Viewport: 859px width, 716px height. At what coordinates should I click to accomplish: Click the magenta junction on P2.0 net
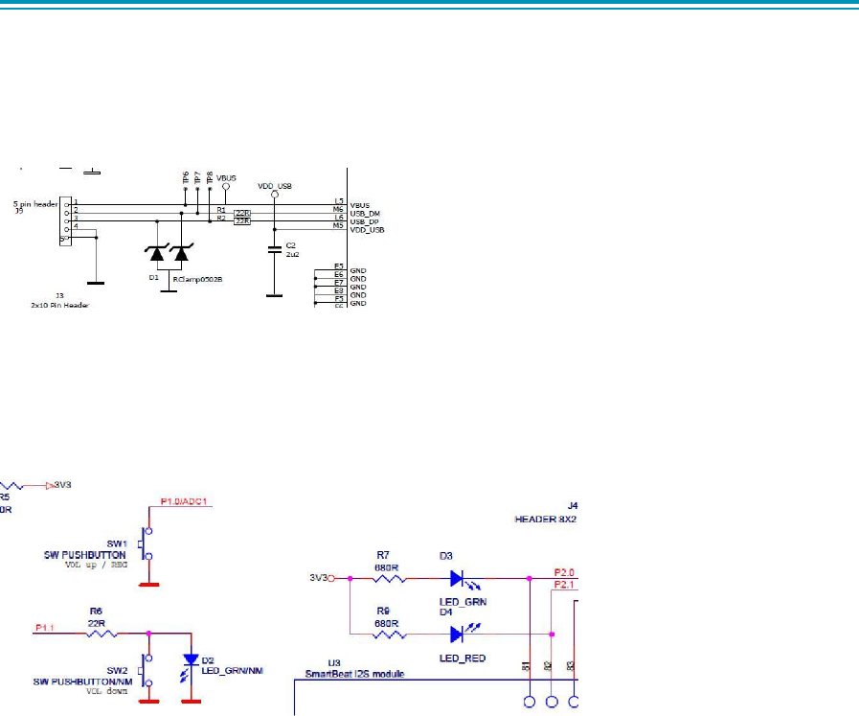click(x=530, y=578)
